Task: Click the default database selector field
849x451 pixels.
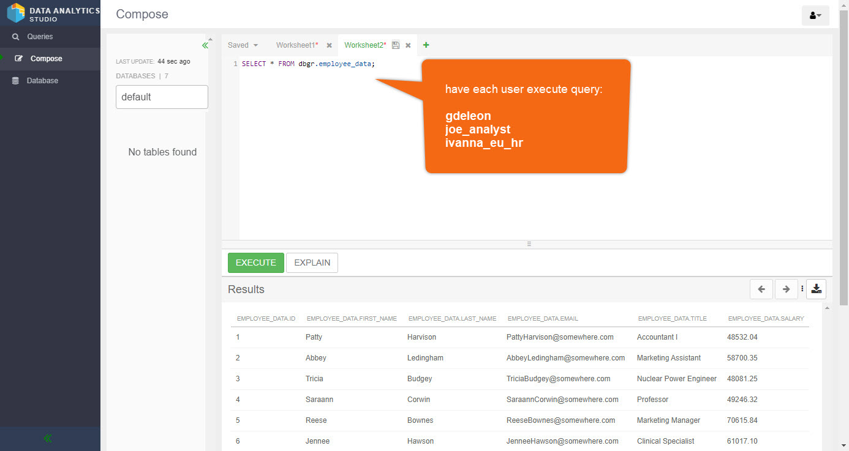Action: tap(162, 97)
